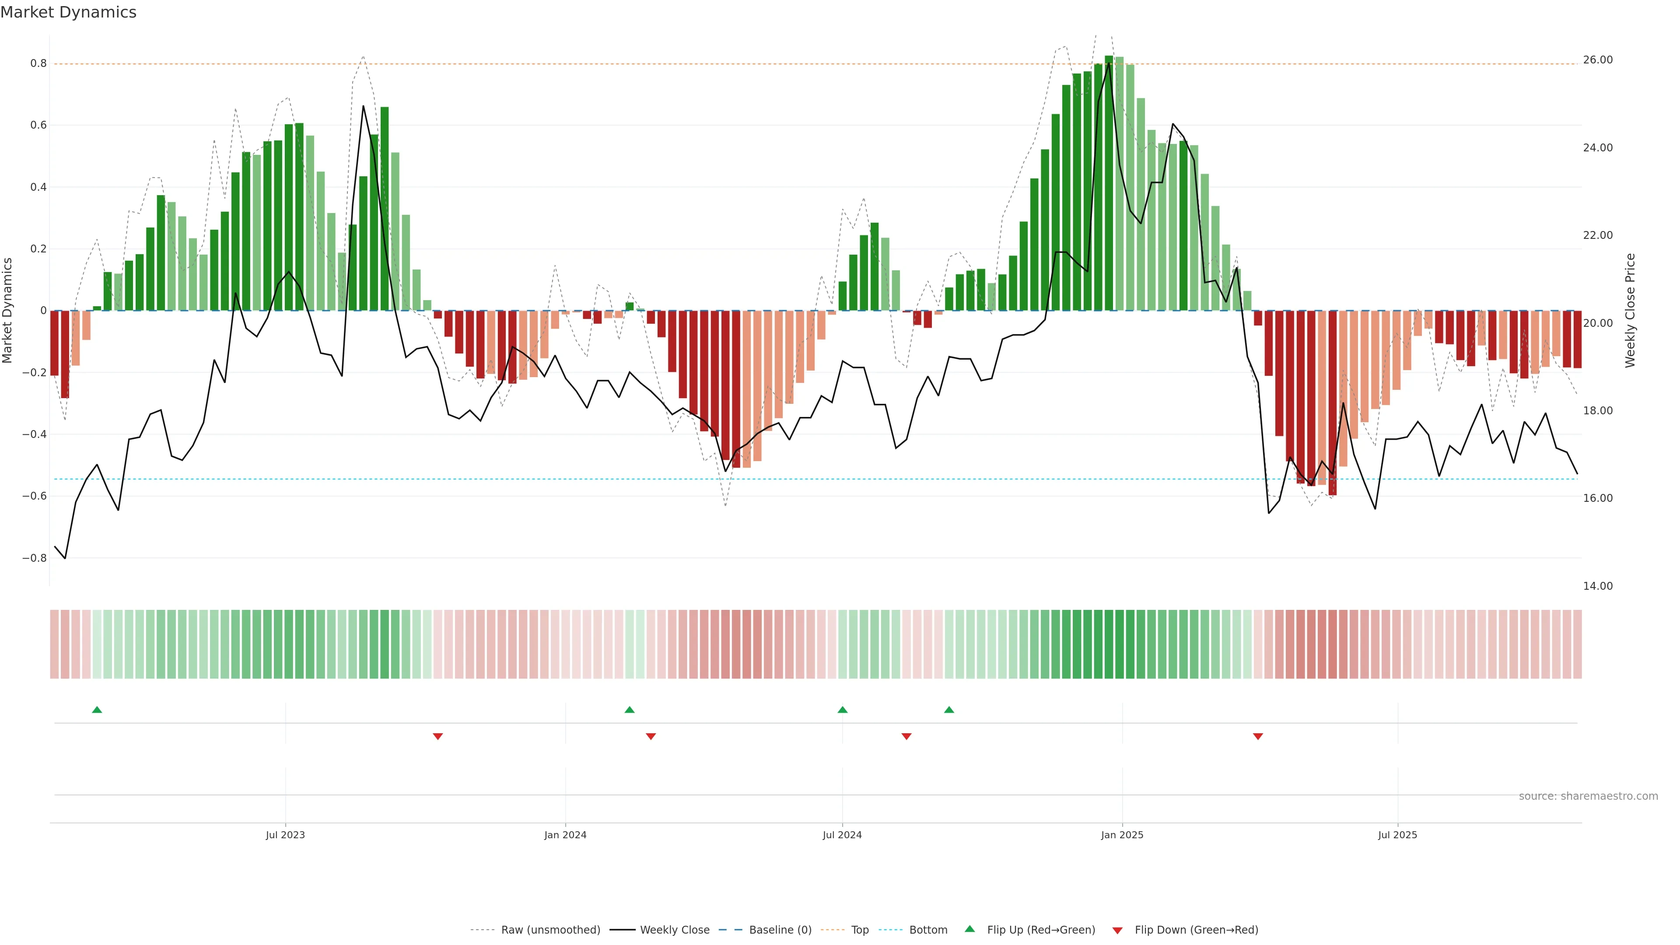The width and height of the screenshot is (1680, 945).
Task: Click the last green Flip Up triangle marker
Action: (x=949, y=710)
